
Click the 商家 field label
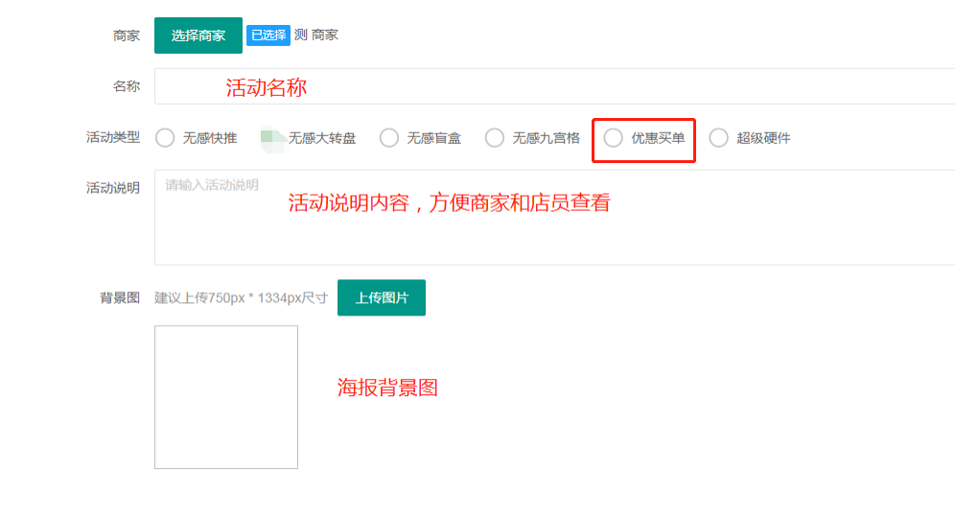tap(127, 35)
